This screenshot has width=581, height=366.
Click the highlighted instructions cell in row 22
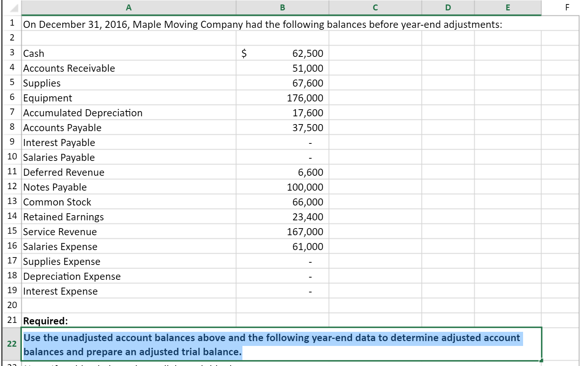click(x=281, y=344)
